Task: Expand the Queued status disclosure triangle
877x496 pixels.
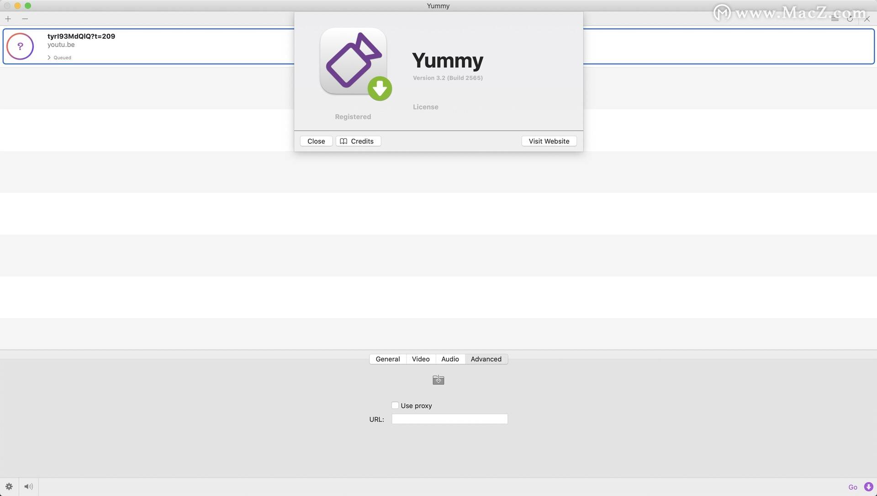Action: point(49,57)
